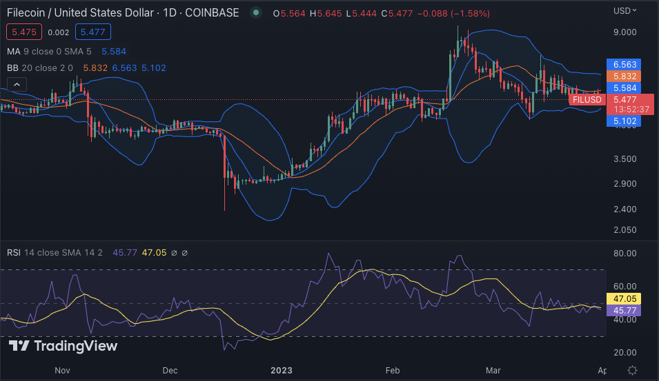Click the spread value 0.002
The height and width of the screenshot is (381, 659).
(59, 32)
